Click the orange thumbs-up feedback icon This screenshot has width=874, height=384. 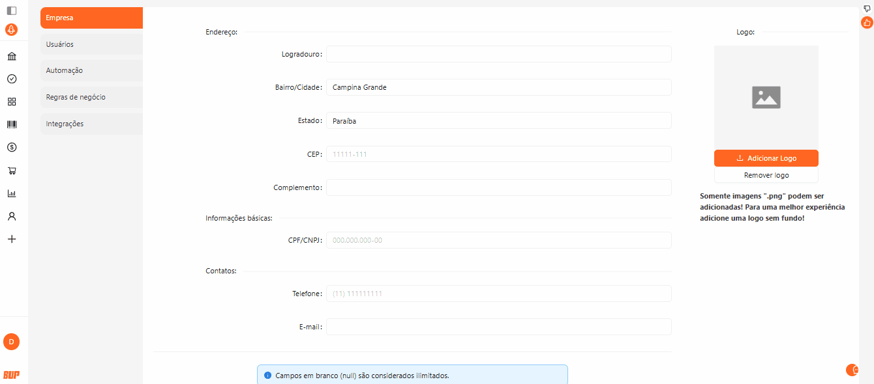[x=867, y=22]
